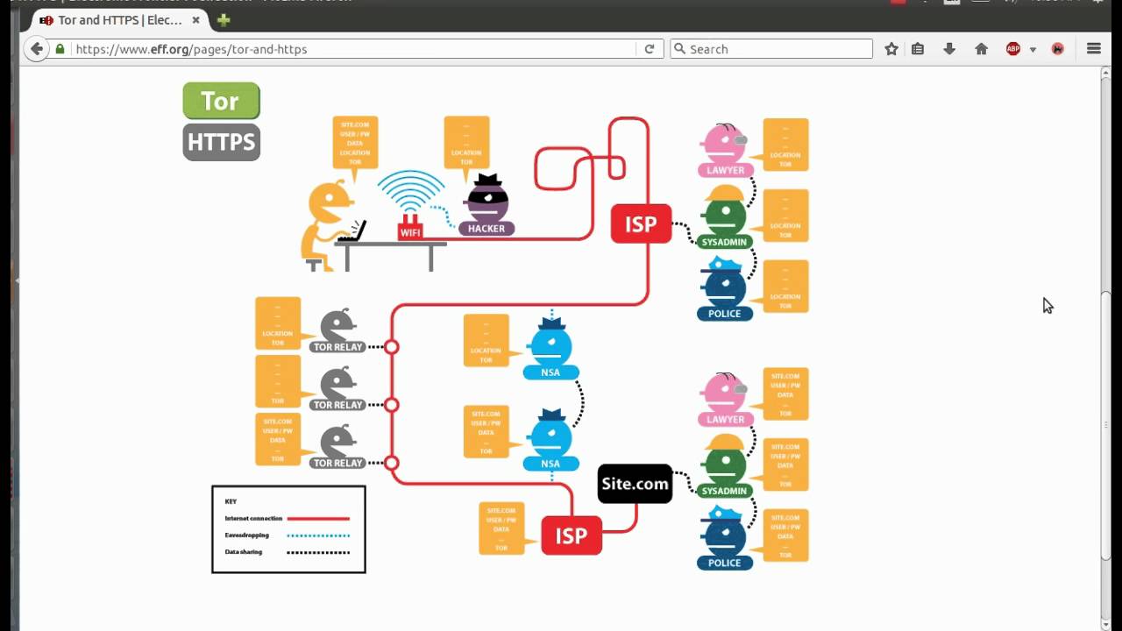Show bookmarks list icon
Screen dimensions: 1122x631
pos(918,49)
